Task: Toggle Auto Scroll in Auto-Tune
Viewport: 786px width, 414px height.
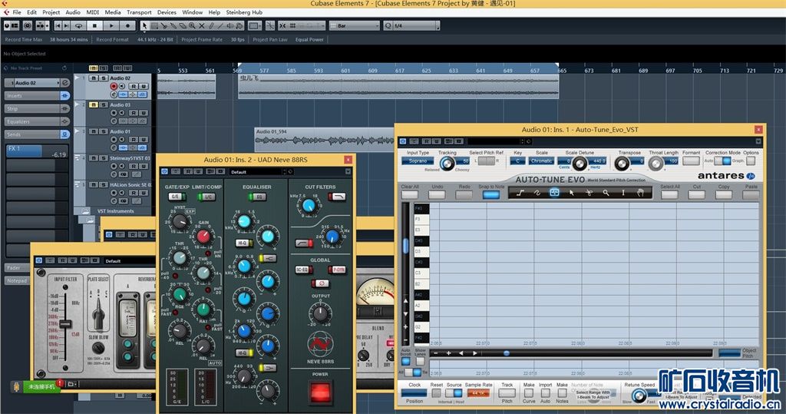Action: (x=406, y=361)
